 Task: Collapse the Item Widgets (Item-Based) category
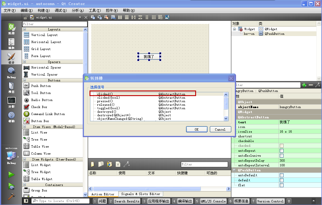pos(25,159)
